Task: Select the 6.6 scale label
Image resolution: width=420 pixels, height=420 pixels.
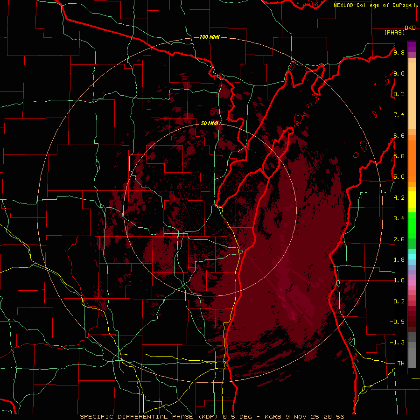Action: coord(399,135)
